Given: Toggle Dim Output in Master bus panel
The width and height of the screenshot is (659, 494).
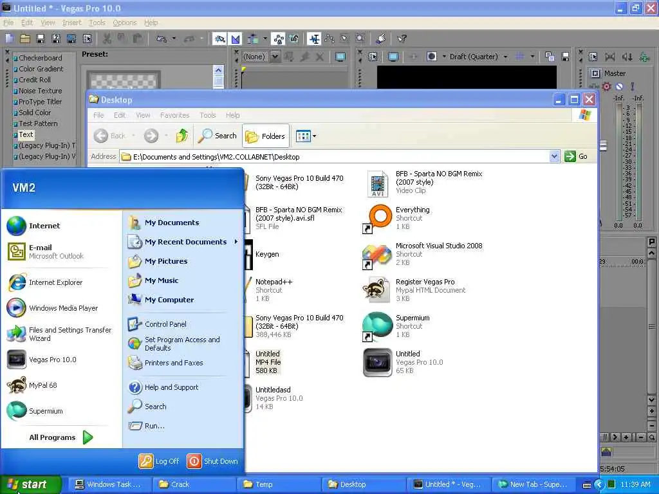Looking at the screenshot, I should (627, 57).
